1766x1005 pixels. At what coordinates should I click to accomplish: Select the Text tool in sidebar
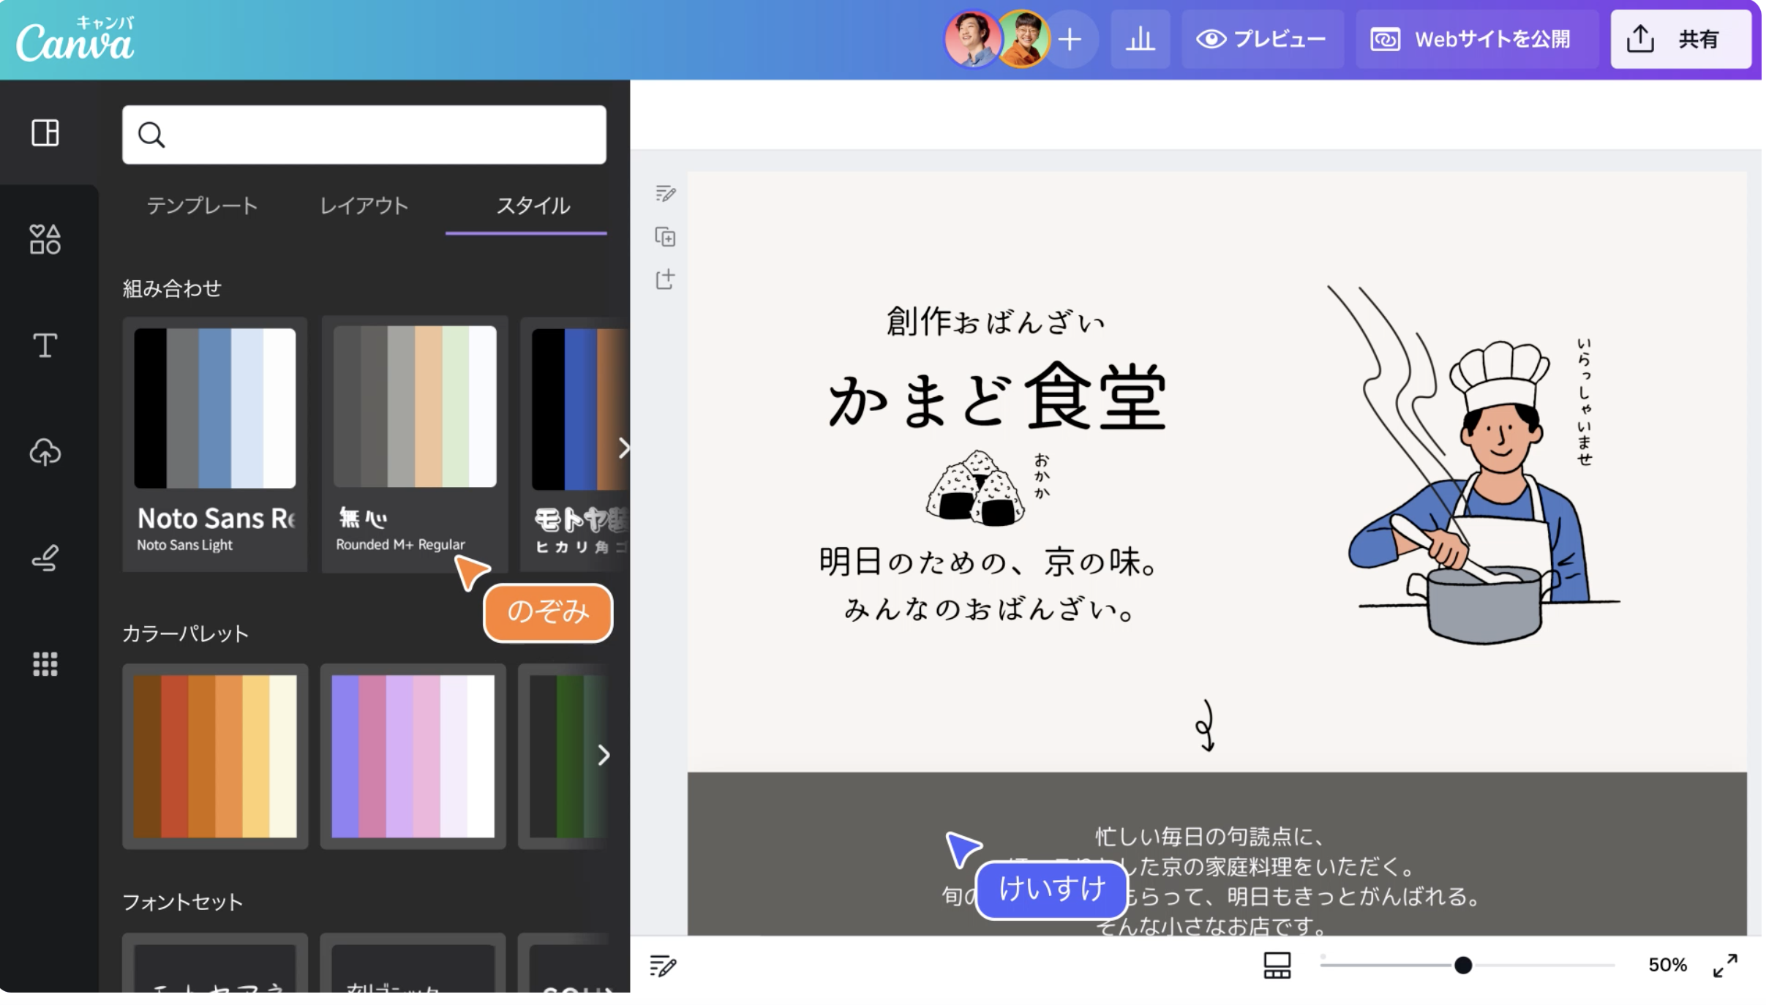coord(45,345)
